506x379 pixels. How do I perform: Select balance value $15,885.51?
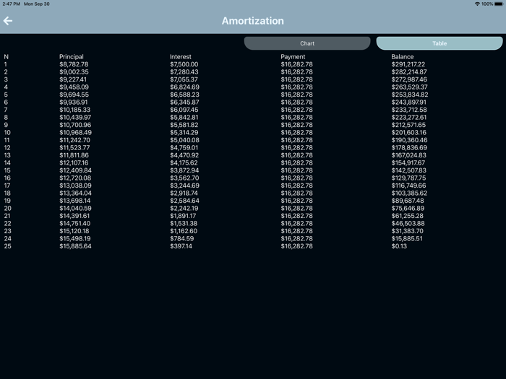[x=407, y=238]
